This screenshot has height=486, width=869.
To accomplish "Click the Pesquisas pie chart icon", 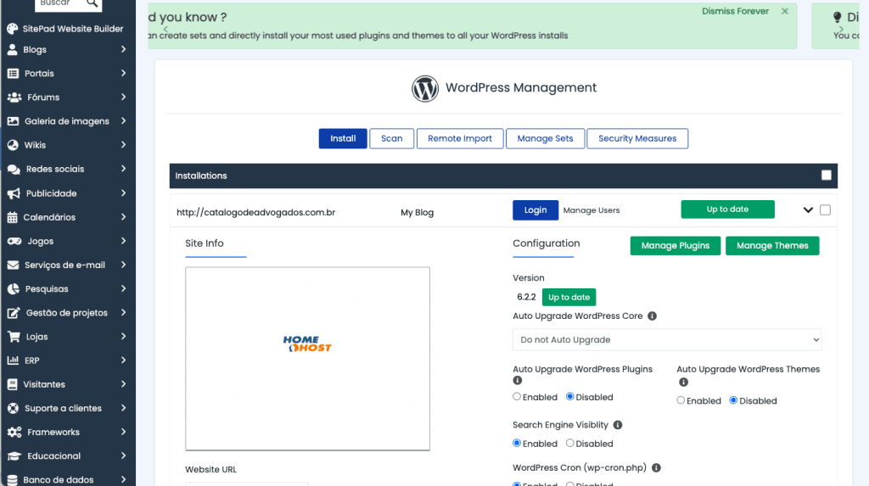I will click(x=14, y=288).
